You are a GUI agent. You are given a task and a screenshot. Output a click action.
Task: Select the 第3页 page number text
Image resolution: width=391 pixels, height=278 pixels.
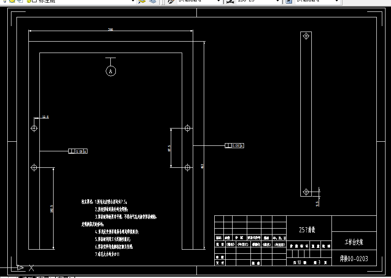pyautogui.click(x=320, y=262)
